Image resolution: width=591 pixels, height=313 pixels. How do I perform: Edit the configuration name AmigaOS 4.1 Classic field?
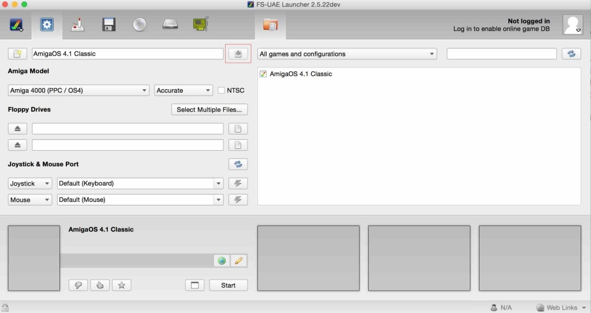tap(128, 54)
